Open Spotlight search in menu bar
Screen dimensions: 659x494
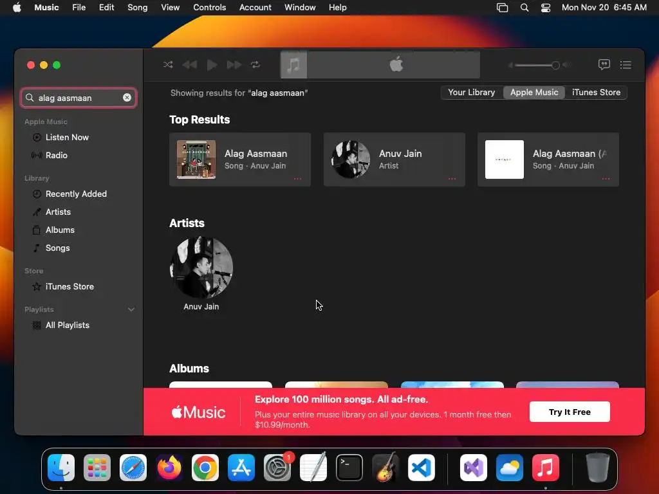(524, 8)
